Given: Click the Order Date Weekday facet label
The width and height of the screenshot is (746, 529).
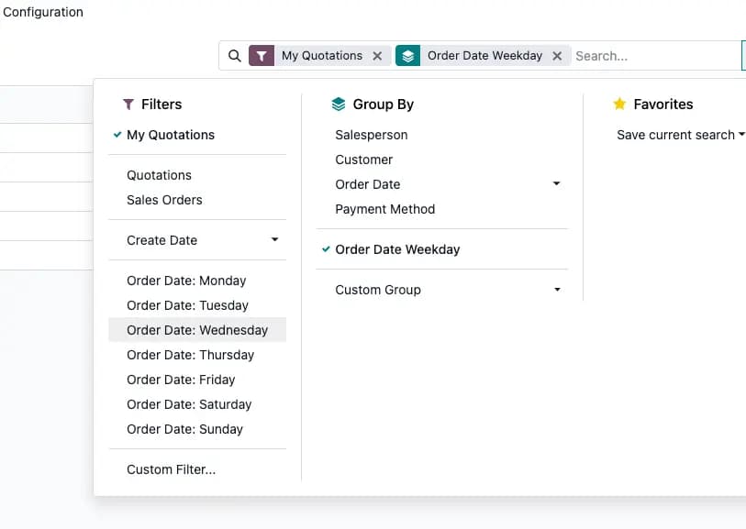Looking at the screenshot, I should tap(484, 56).
